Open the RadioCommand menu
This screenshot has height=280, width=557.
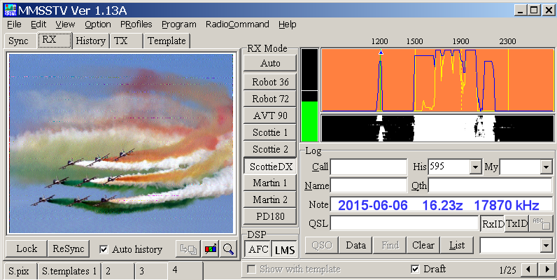click(237, 24)
